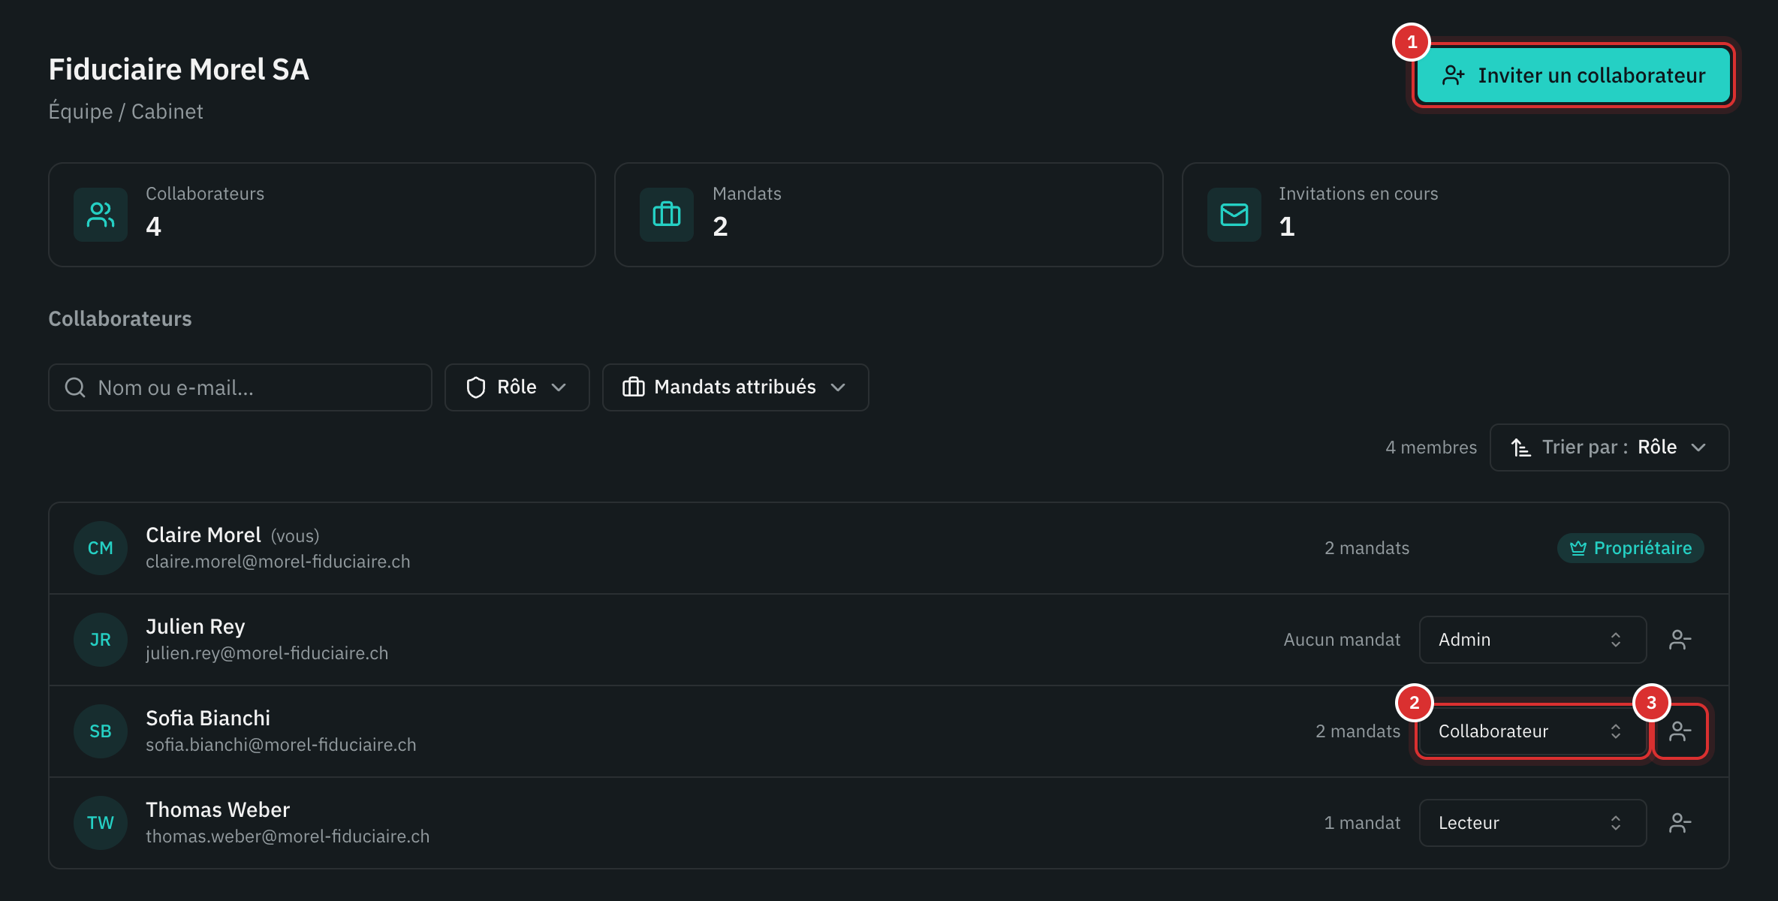Image resolution: width=1778 pixels, height=901 pixels.
Task: Click Inviter un collaborateur button
Action: (x=1574, y=75)
